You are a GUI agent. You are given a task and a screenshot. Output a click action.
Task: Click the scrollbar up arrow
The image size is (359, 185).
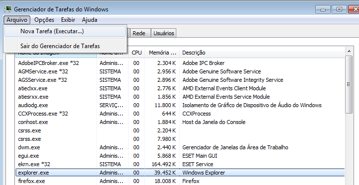click(x=349, y=51)
